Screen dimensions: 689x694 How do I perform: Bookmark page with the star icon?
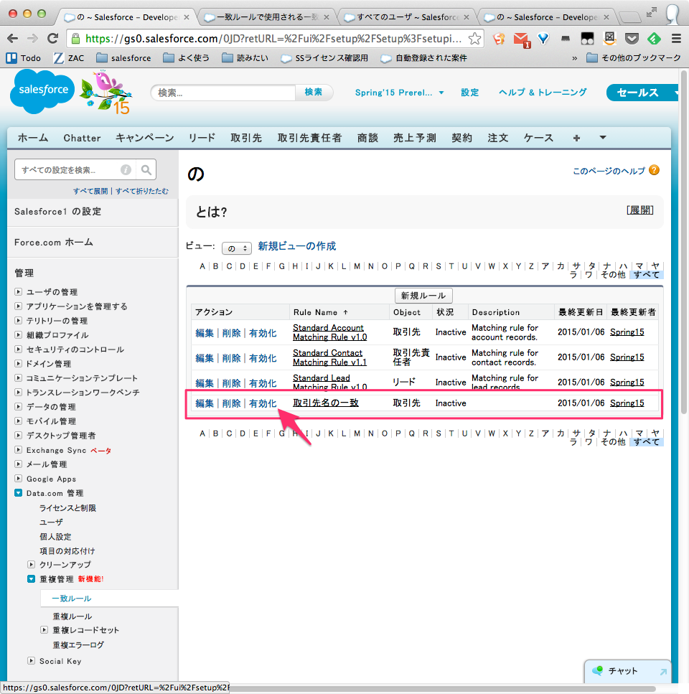(475, 39)
